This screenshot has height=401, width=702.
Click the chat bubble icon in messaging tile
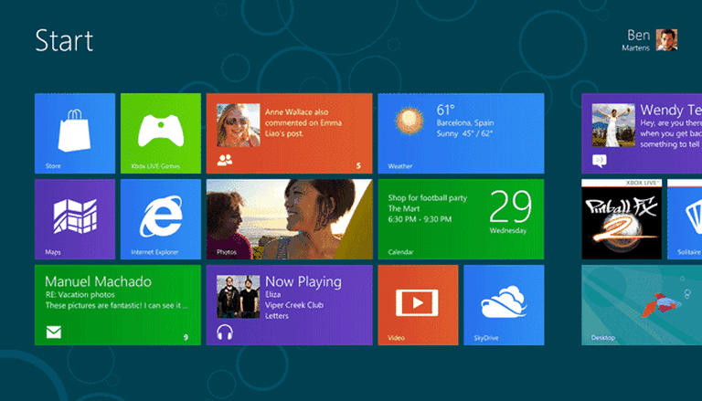tap(600, 160)
